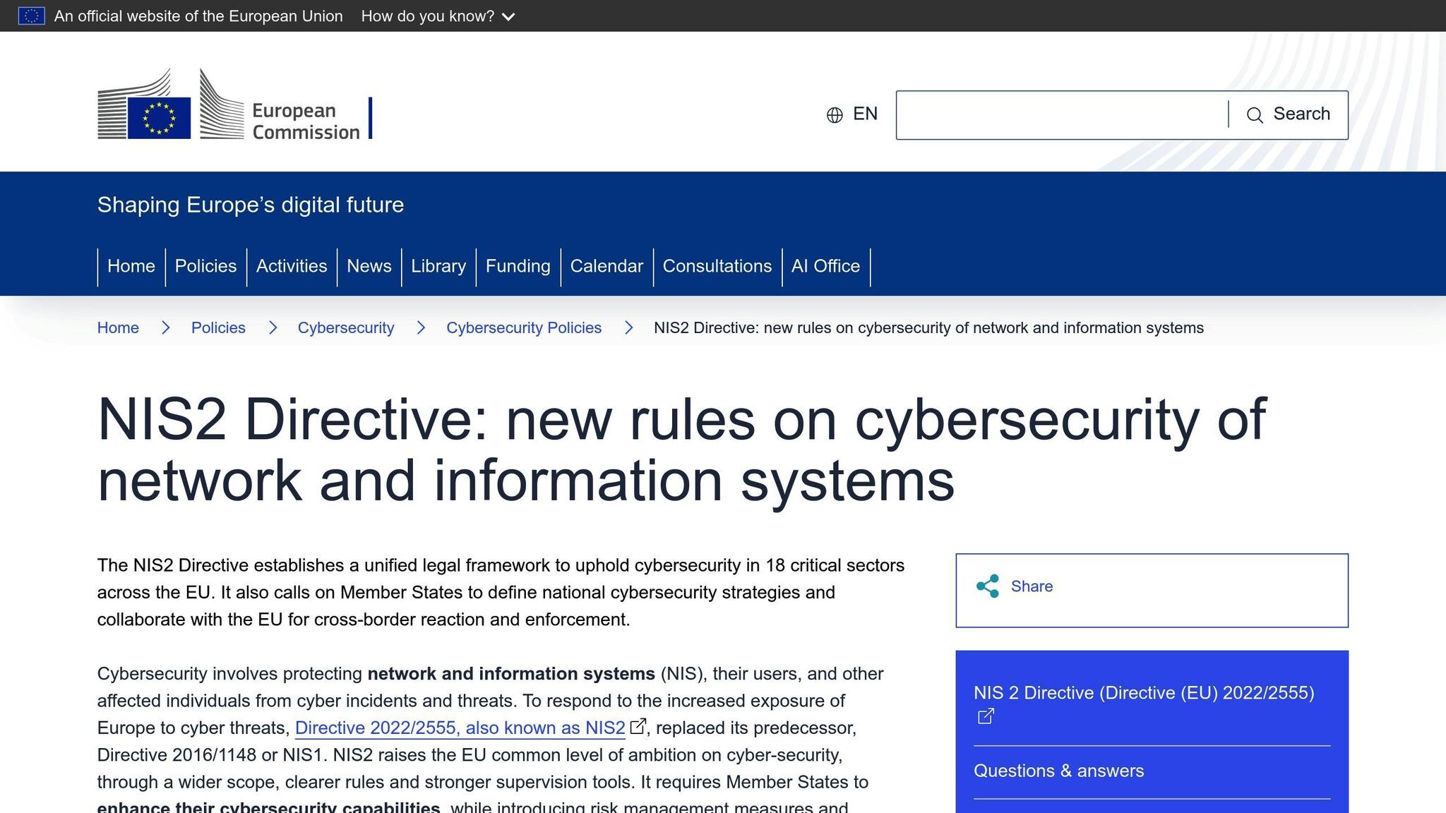Follow the 'Directive 2022/2555, also known as NIS2' link

click(x=460, y=728)
